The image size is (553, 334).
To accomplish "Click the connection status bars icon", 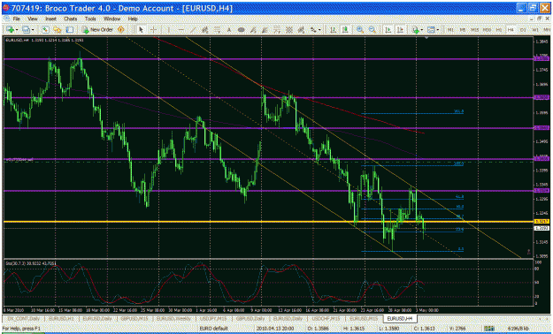I will [488, 329].
